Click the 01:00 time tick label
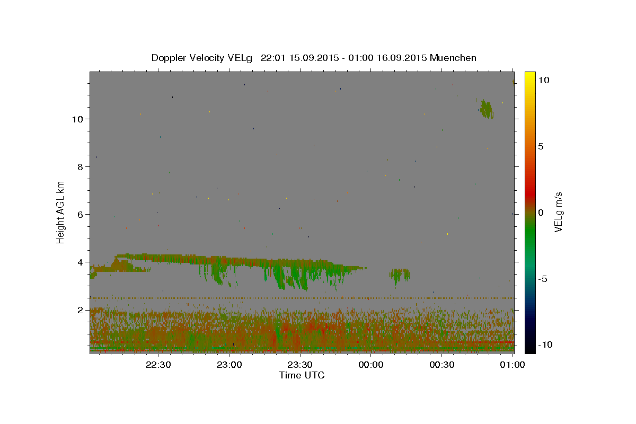This screenshot has height=424, width=636. pyautogui.click(x=513, y=365)
